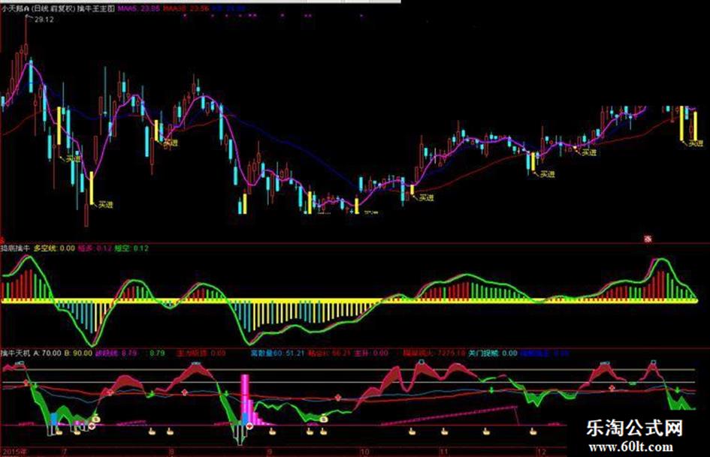Click the green 短空: 0.12 readout
Screen dimensions: 710x457
131,248
